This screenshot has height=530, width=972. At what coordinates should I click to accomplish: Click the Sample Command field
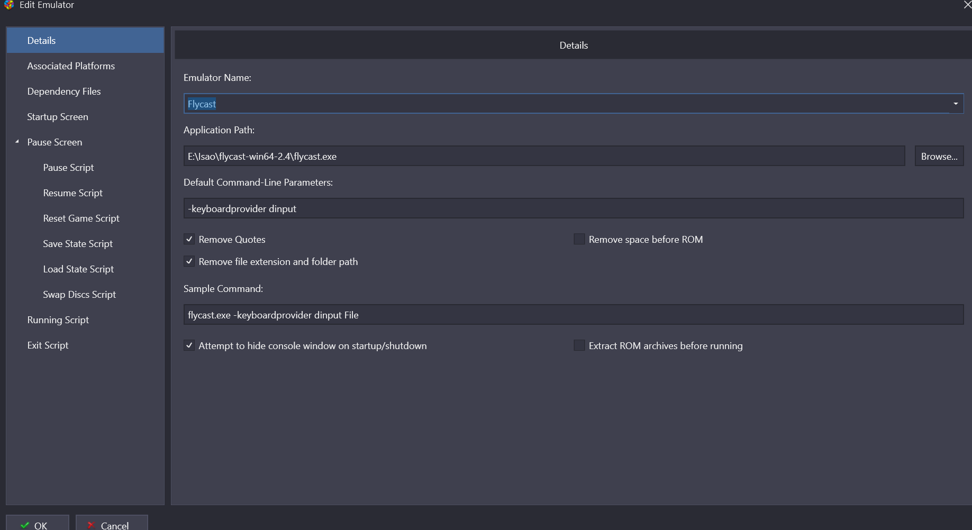pos(574,315)
